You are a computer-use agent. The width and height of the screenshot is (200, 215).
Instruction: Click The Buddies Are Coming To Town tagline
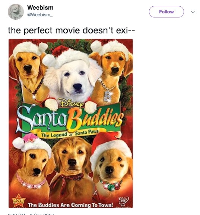70,205
